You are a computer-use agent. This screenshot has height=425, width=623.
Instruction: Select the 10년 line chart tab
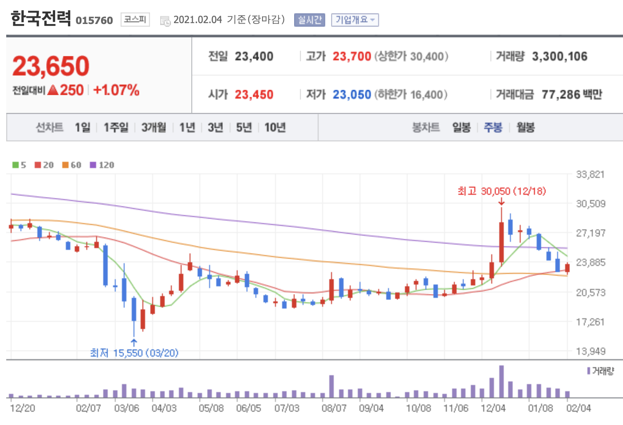(x=275, y=128)
